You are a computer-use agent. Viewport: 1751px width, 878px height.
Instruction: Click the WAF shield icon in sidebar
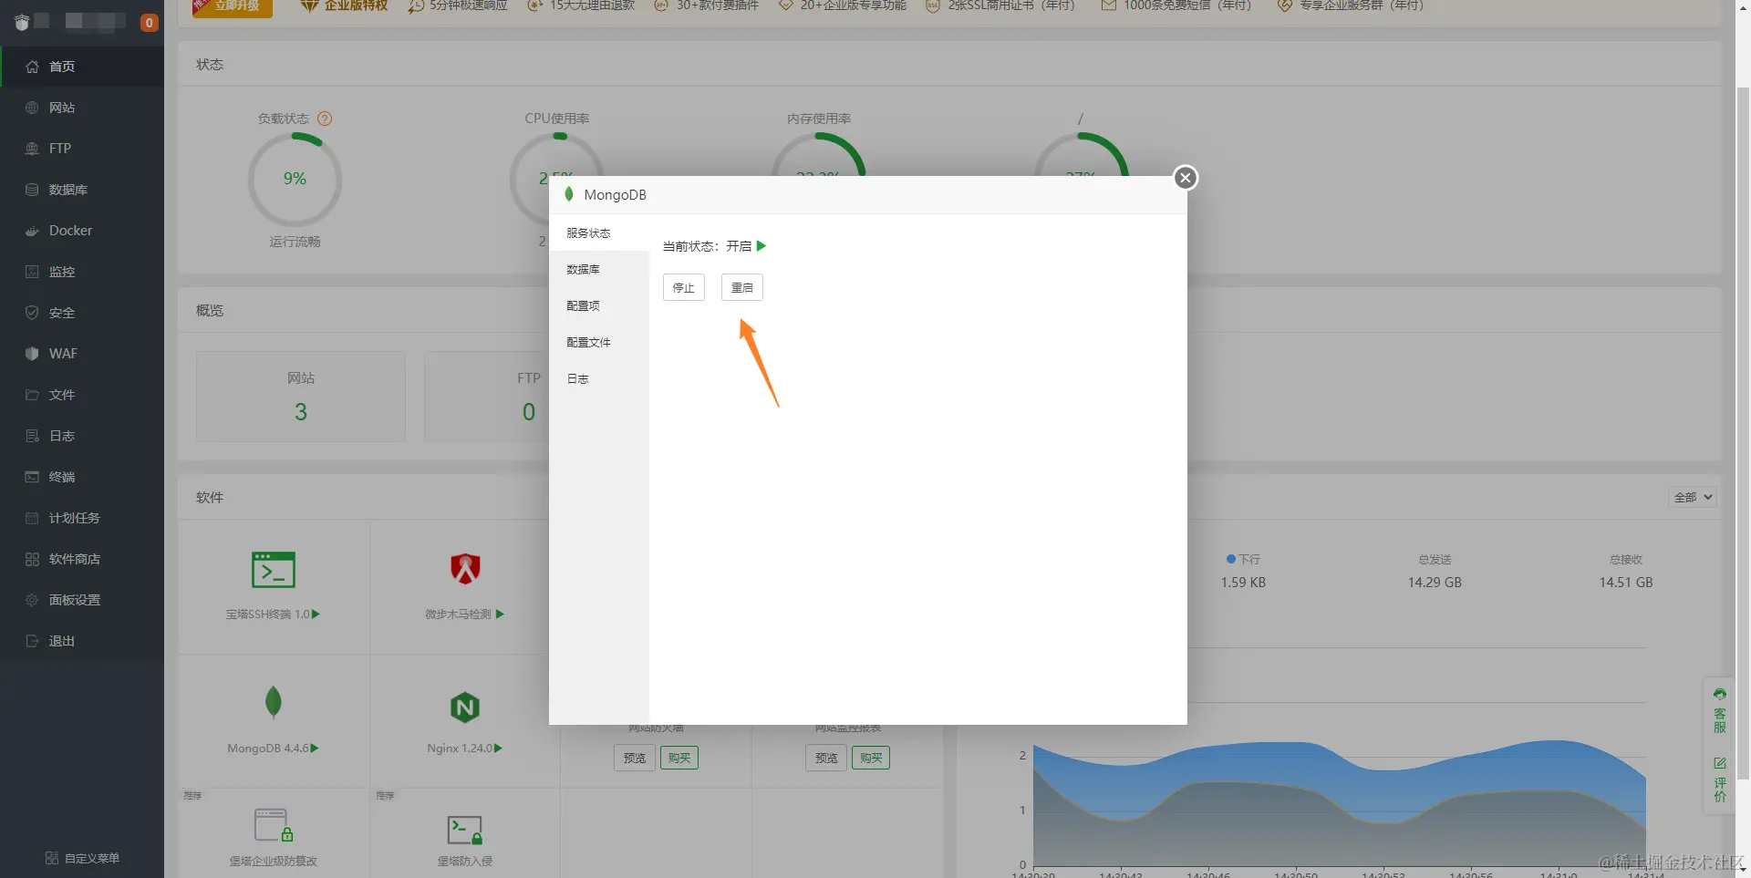32,354
